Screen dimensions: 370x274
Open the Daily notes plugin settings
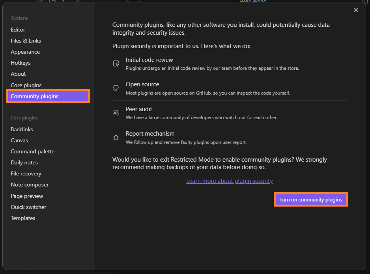tap(25, 162)
